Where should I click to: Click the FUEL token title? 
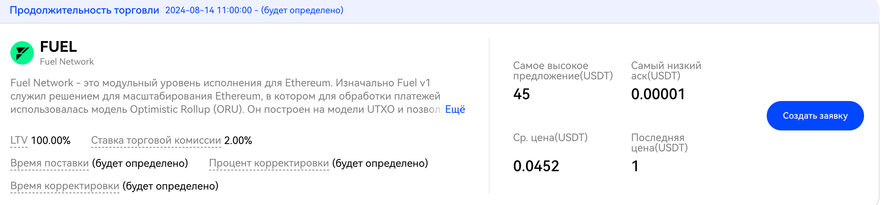[58, 47]
